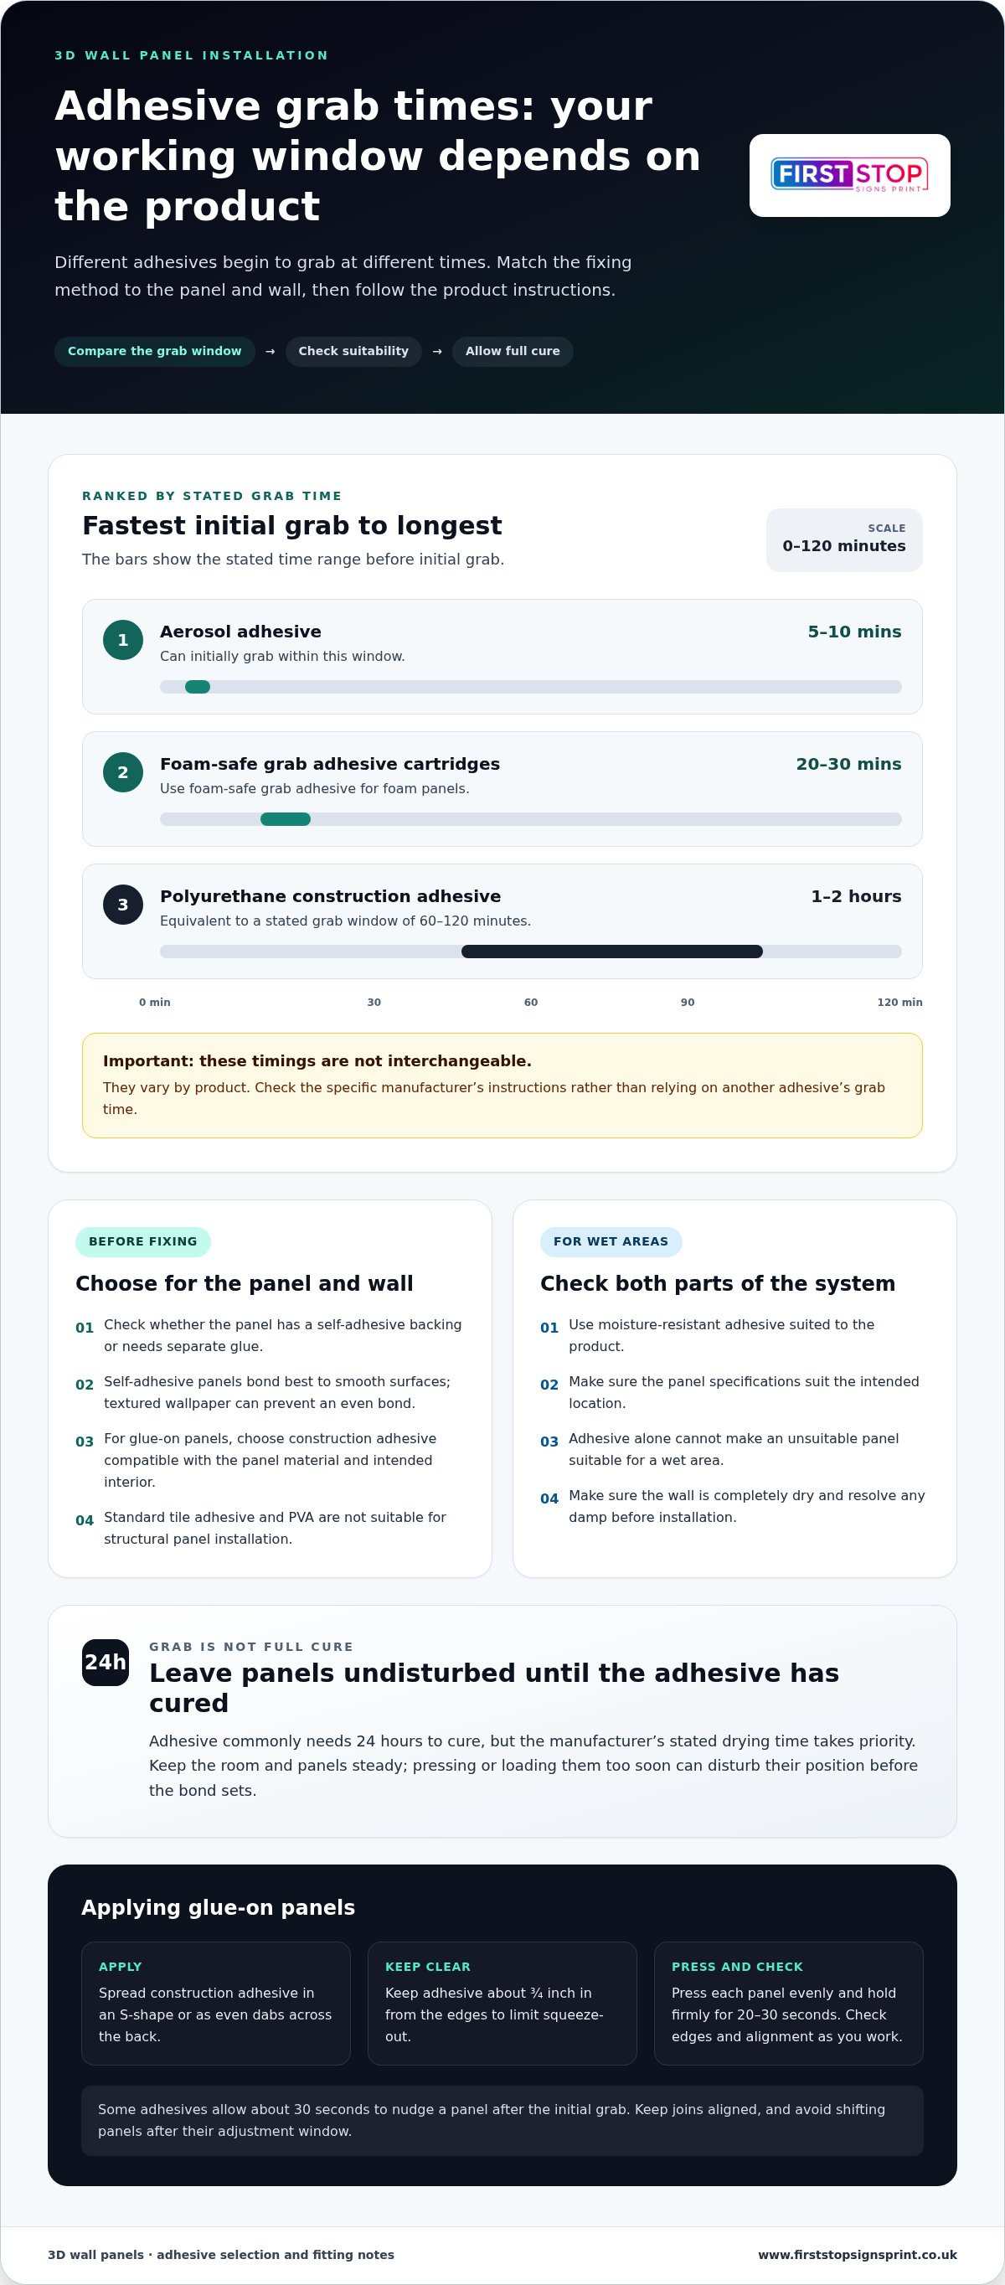Open the www.firststopsignsprint.co.uk link
1005x2285 pixels.
point(857,2254)
